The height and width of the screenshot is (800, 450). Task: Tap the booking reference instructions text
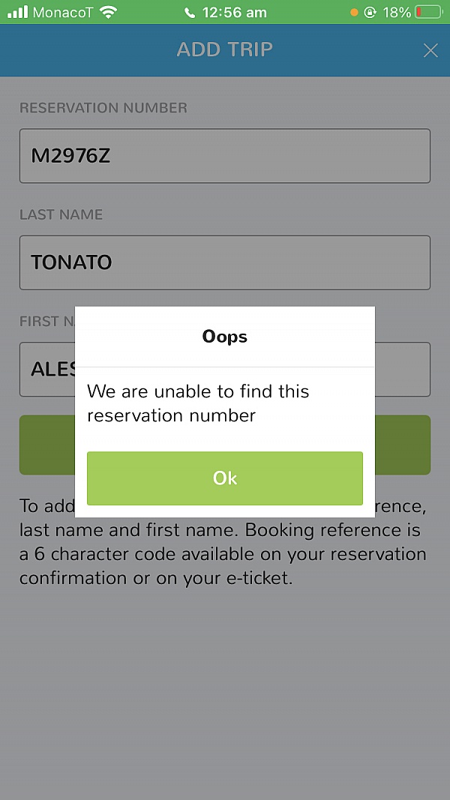click(223, 554)
